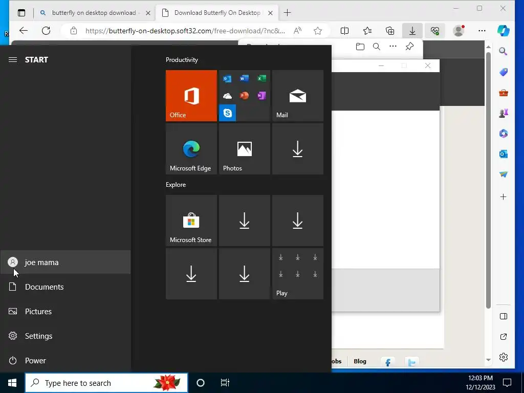
Task: Open the notification center icon
Action: [507, 383]
